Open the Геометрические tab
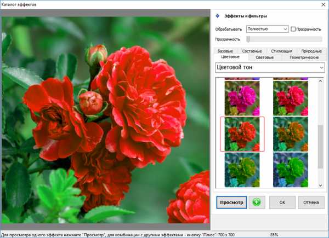The width and height of the screenshot is (329, 238). 304,57
